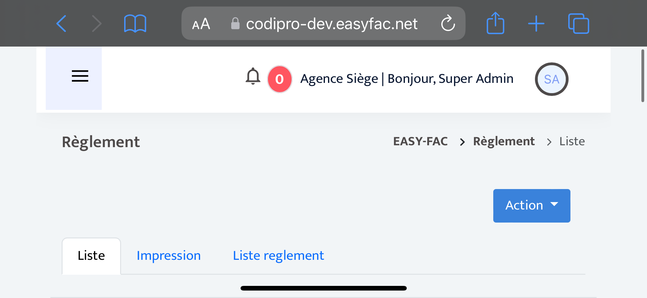
Task: Click the EASY-FAC breadcrumb link
Action: (x=420, y=142)
